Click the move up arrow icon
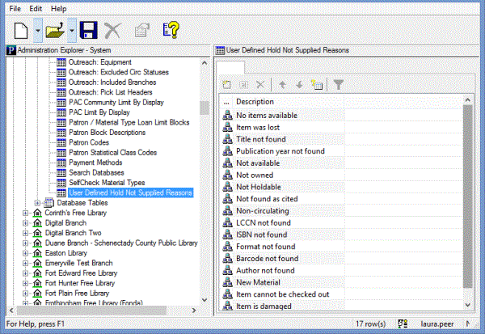 [282, 84]
